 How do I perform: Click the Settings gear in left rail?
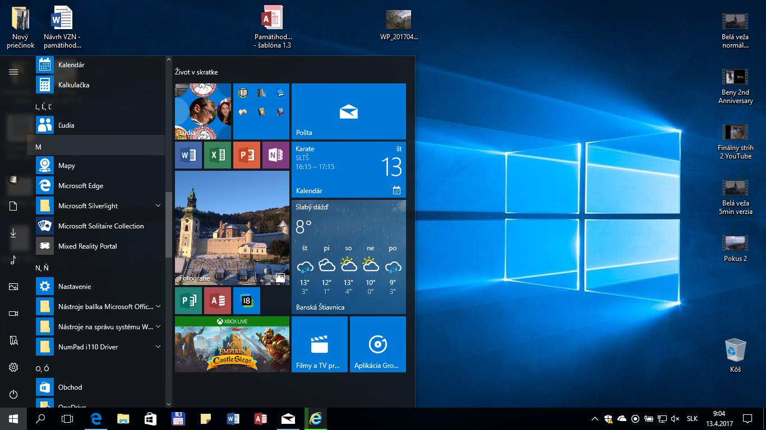pos(13,367)
